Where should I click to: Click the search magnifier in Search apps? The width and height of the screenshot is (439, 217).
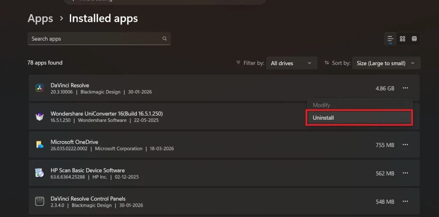[x=165, y=39]
